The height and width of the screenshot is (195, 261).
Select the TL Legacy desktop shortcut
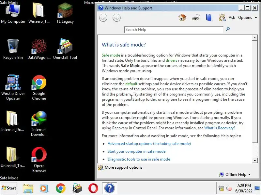pyautogui.click(x=65, y=14)
